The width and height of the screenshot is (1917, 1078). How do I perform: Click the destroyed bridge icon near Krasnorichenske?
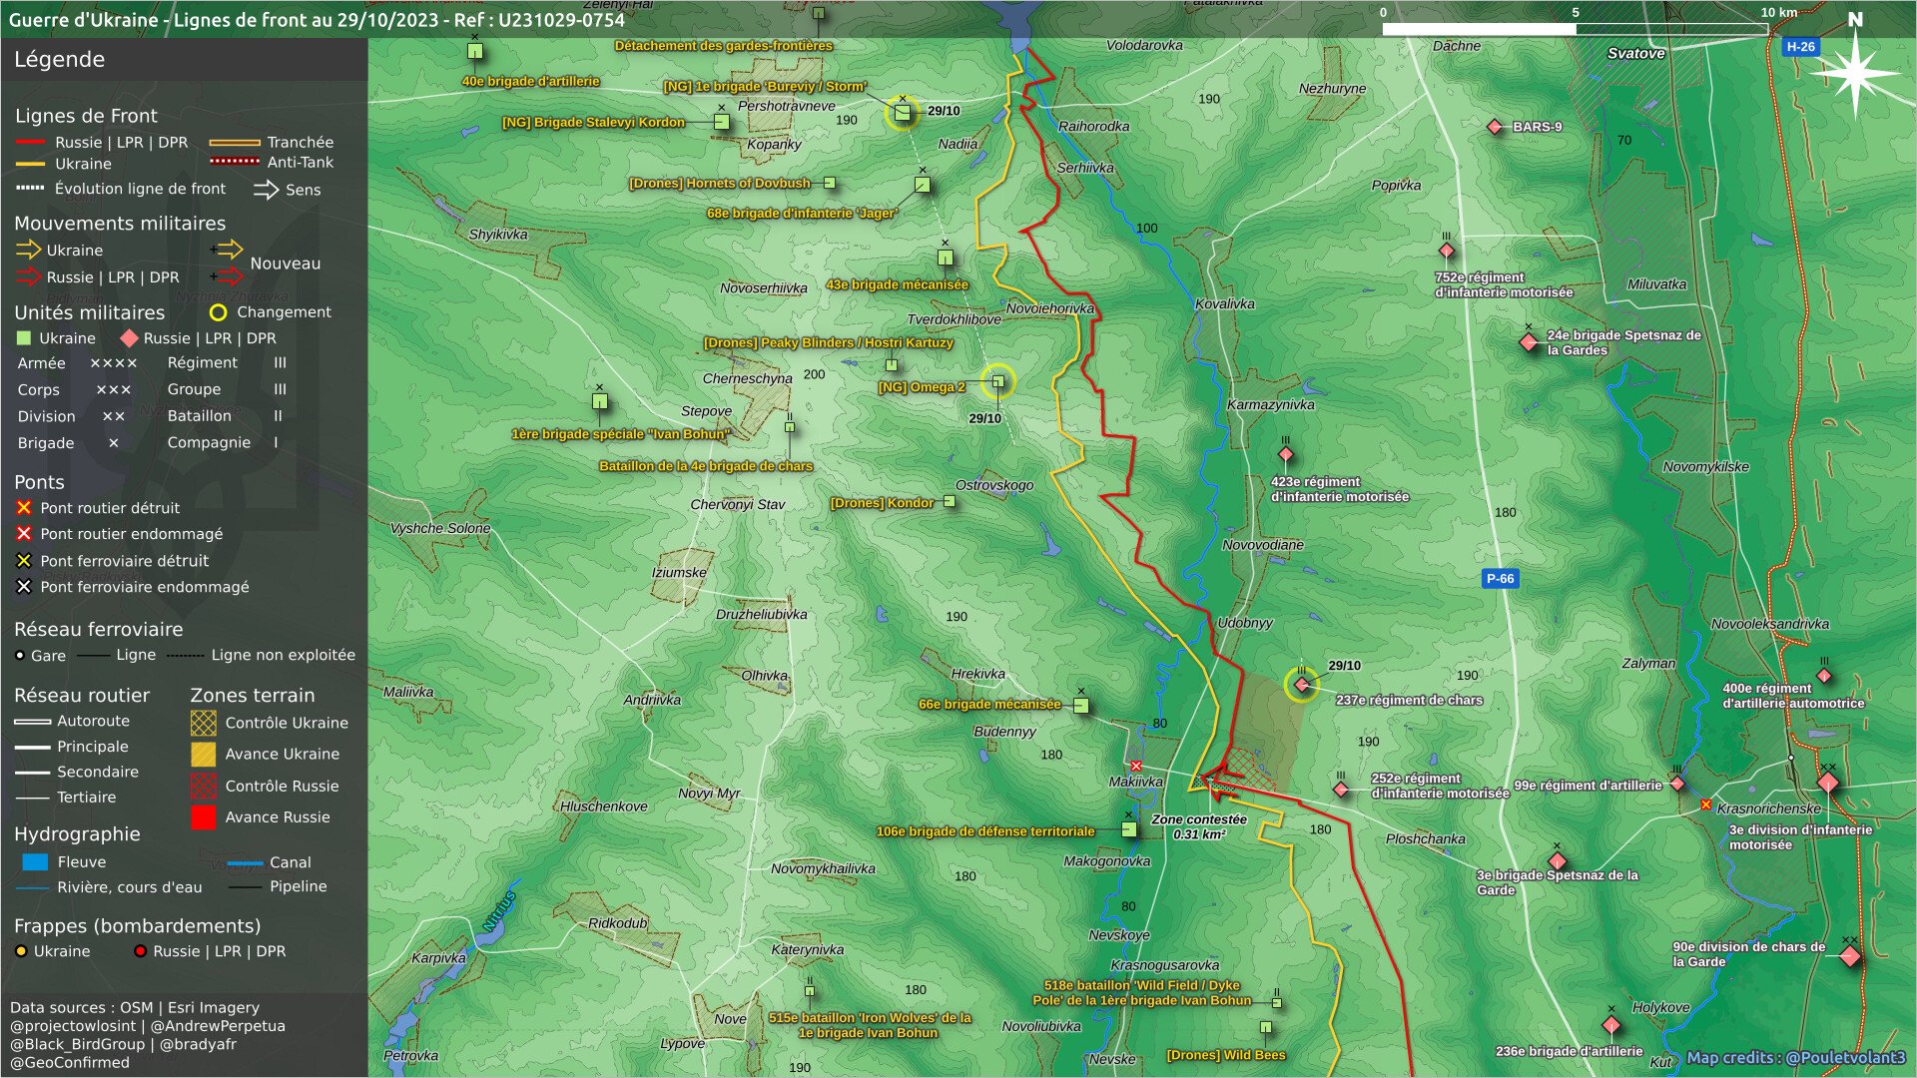pos(1706,805)
